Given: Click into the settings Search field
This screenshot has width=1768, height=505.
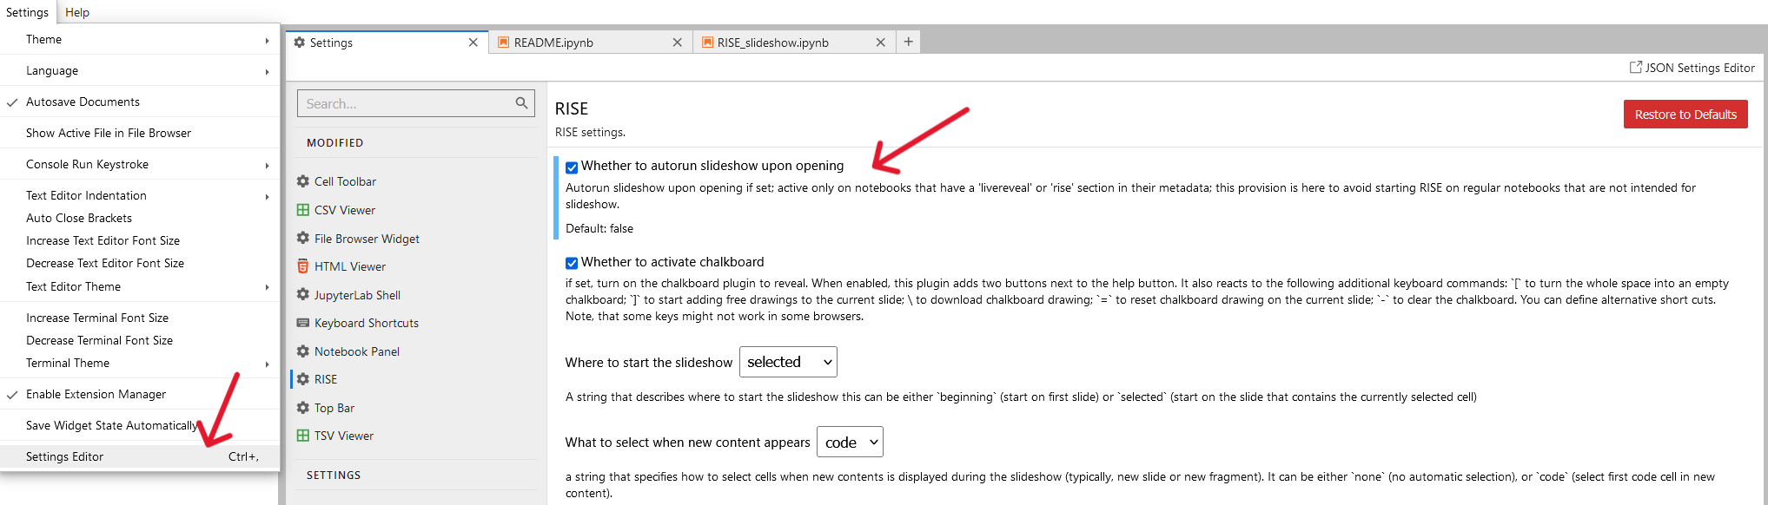Looking at the screenshot, I should click(404, 103).
